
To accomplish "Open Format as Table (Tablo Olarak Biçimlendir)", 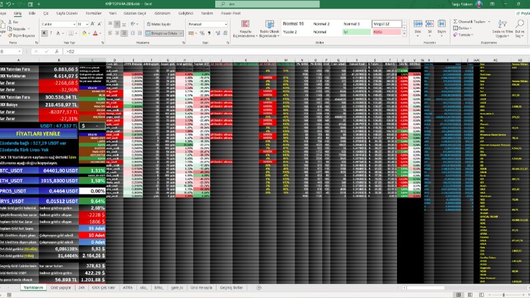I will click(269, 29).
